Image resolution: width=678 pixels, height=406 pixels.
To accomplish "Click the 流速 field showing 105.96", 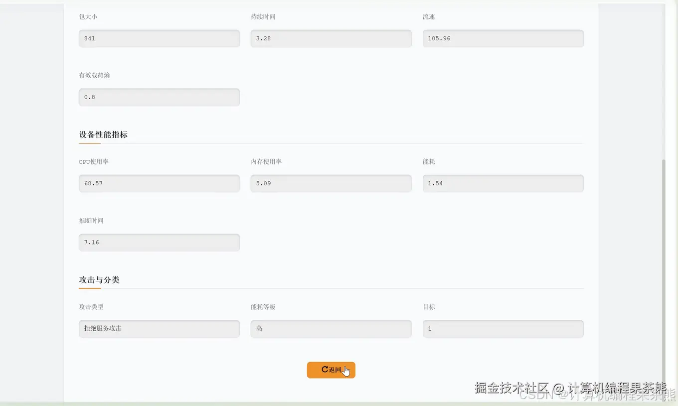I will (x=503, y=38).
